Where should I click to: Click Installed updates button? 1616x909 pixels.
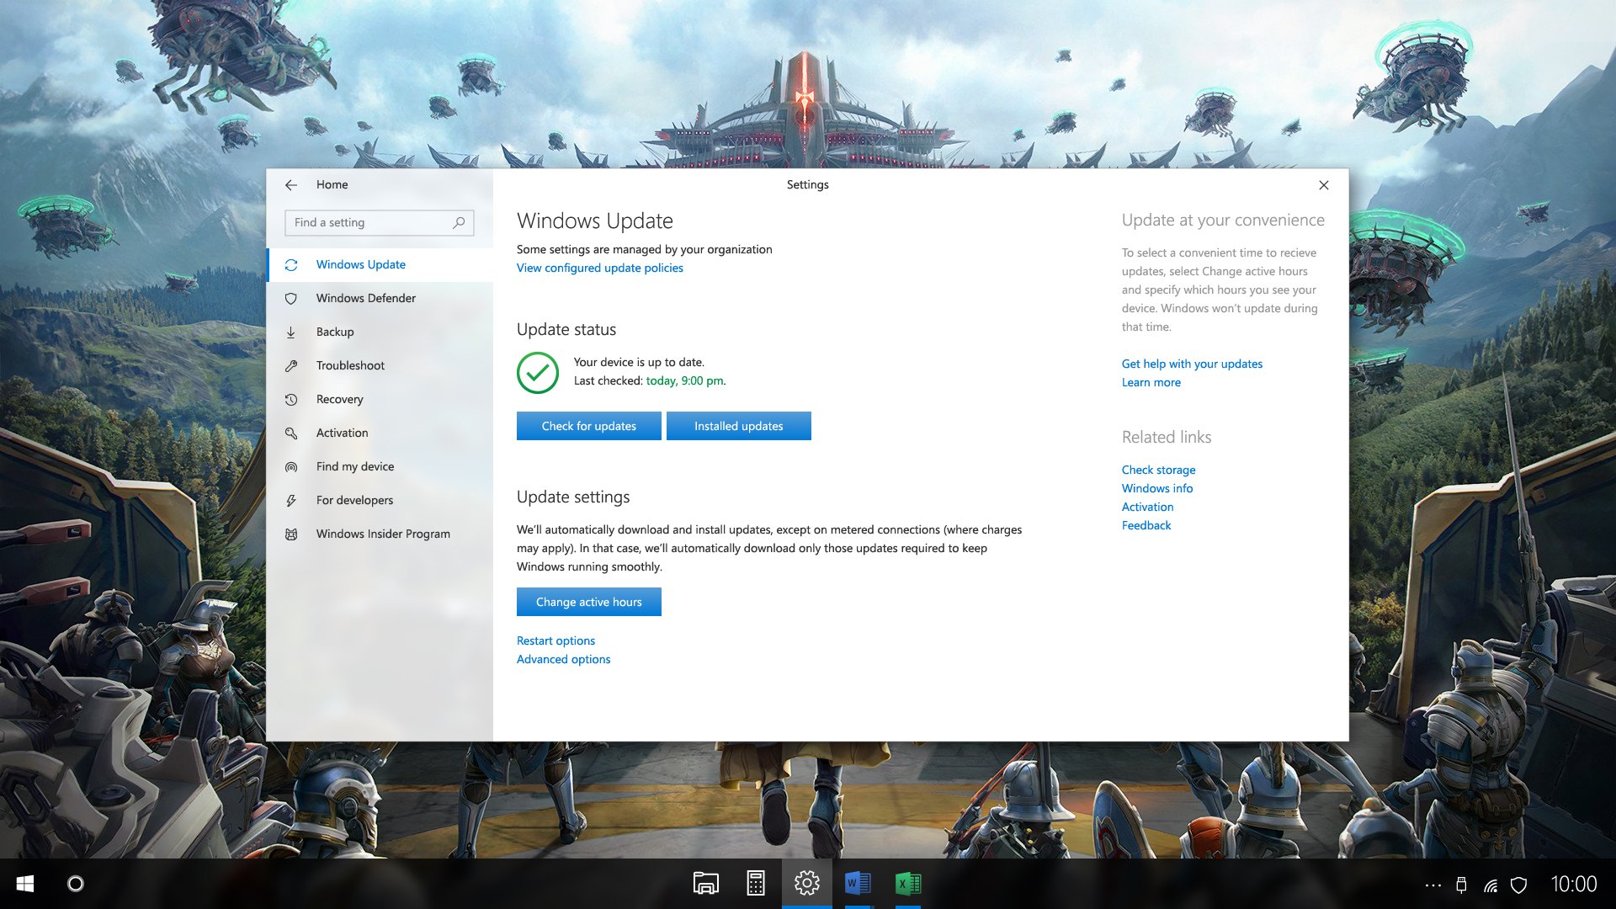point(738,427)
